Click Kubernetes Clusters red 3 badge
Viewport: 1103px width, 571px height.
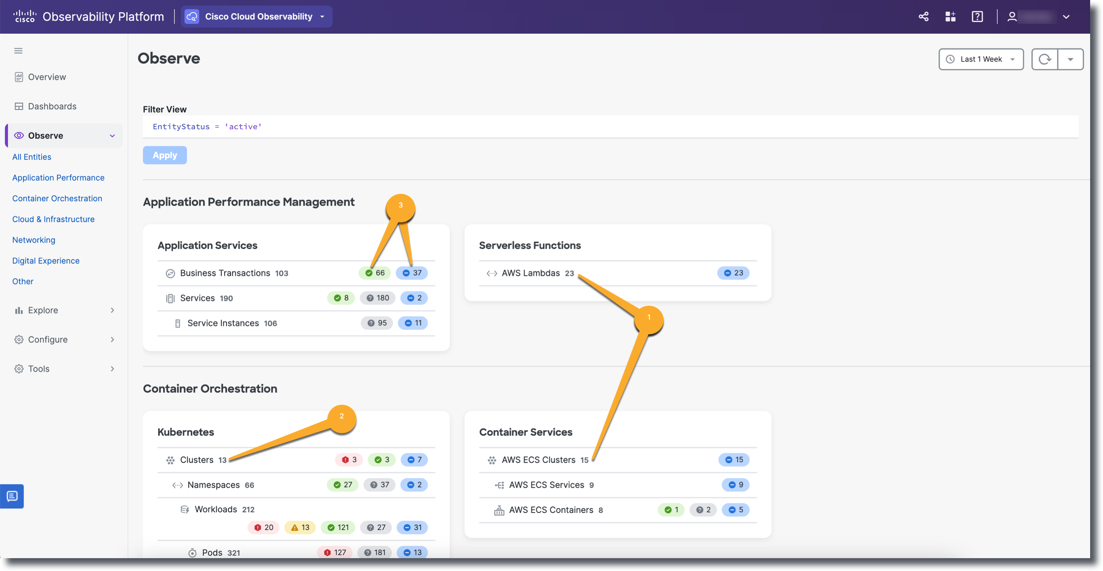point(349,460)
